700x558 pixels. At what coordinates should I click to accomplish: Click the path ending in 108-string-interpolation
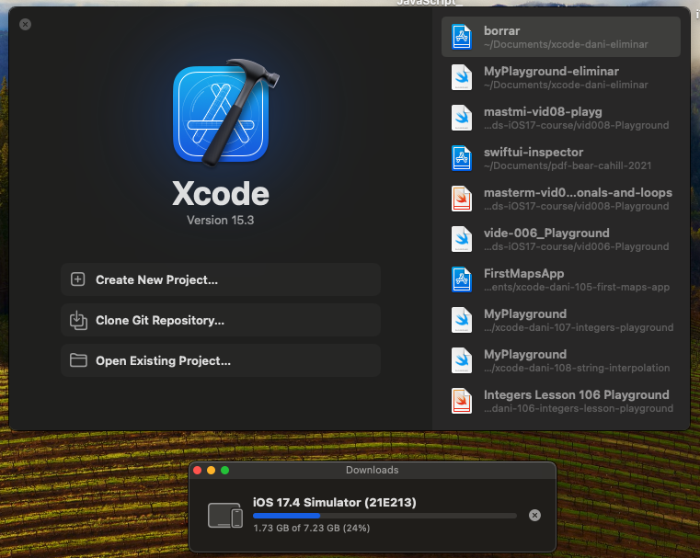[577, 368]
